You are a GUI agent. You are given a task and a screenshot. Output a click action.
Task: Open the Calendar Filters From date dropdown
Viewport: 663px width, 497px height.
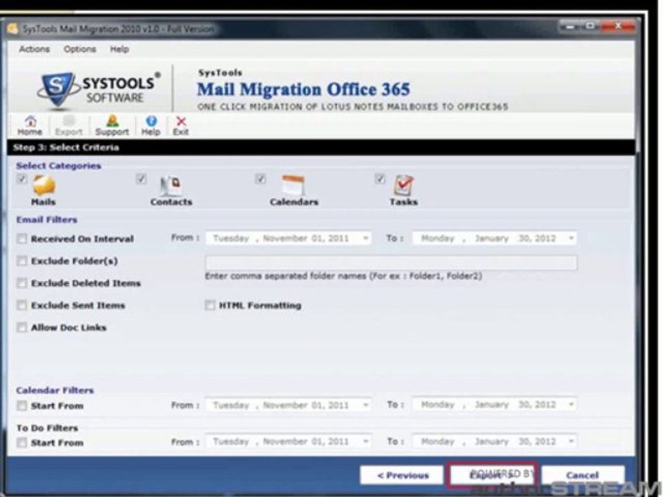[365, 405]
